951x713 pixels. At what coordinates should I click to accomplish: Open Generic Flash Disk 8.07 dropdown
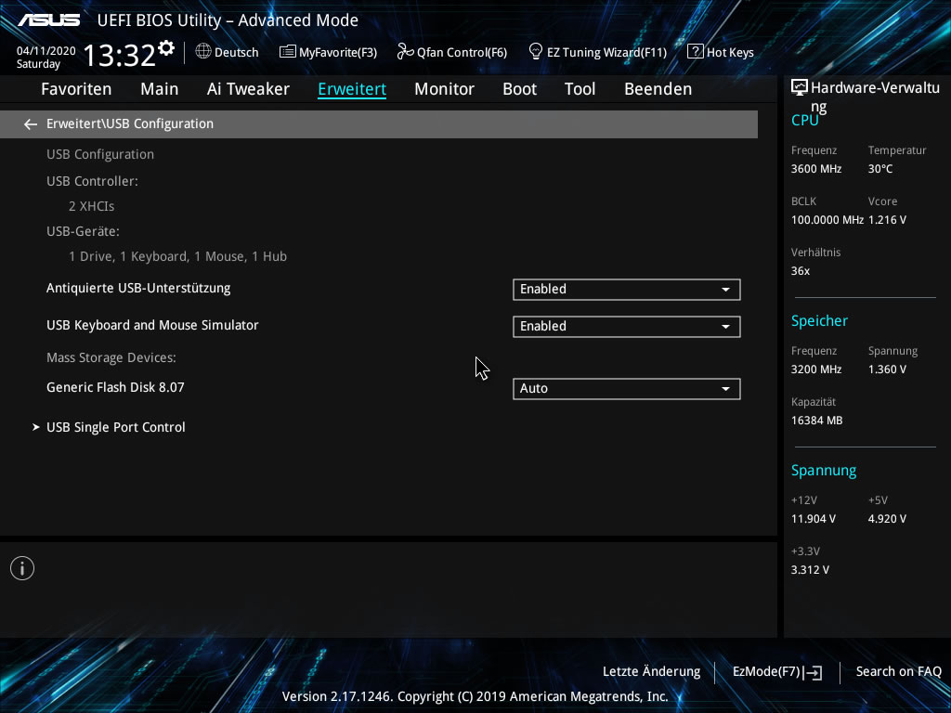click(627, 389)
